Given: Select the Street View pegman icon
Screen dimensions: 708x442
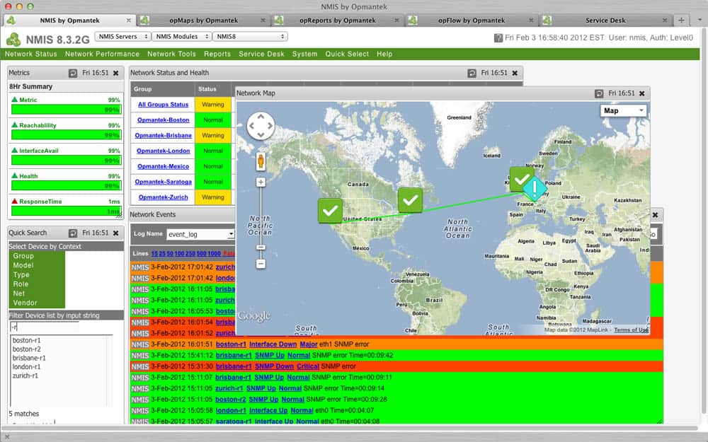Looking at the screenshot, I should pos(261,161).
